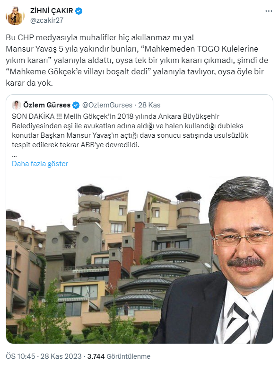Click the main tweet text about Mansur Yavaş
The width and height of the screenshot is (279, 373).
137,60
